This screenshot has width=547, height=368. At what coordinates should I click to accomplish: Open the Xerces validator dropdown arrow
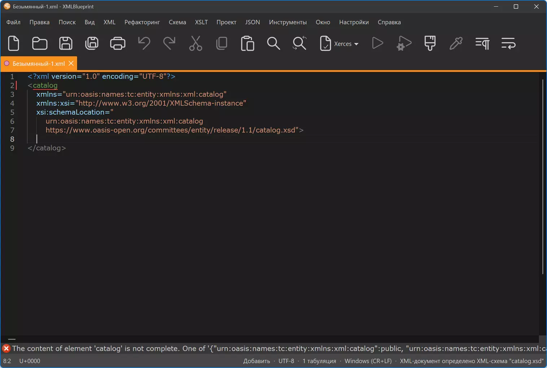point(356,44)
